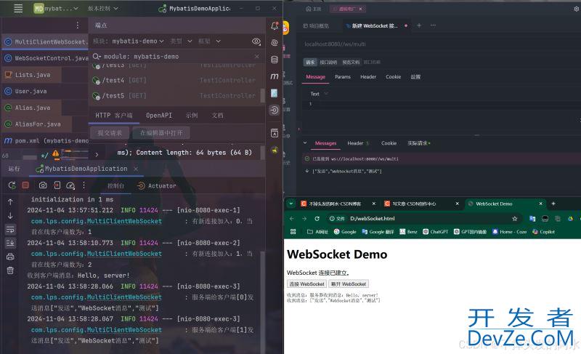581x354 pixels.
Task: Open the pom.xml (mybatis-demo) editor tab
Action: (46, 140)
